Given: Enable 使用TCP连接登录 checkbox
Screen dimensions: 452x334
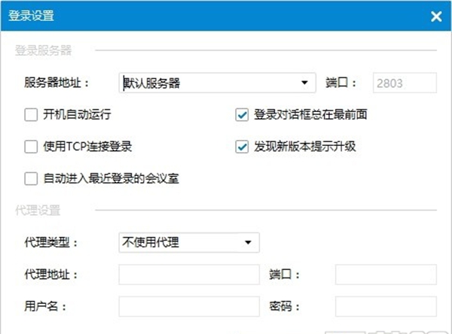Looking at the screenshot, I should [31, 147].
